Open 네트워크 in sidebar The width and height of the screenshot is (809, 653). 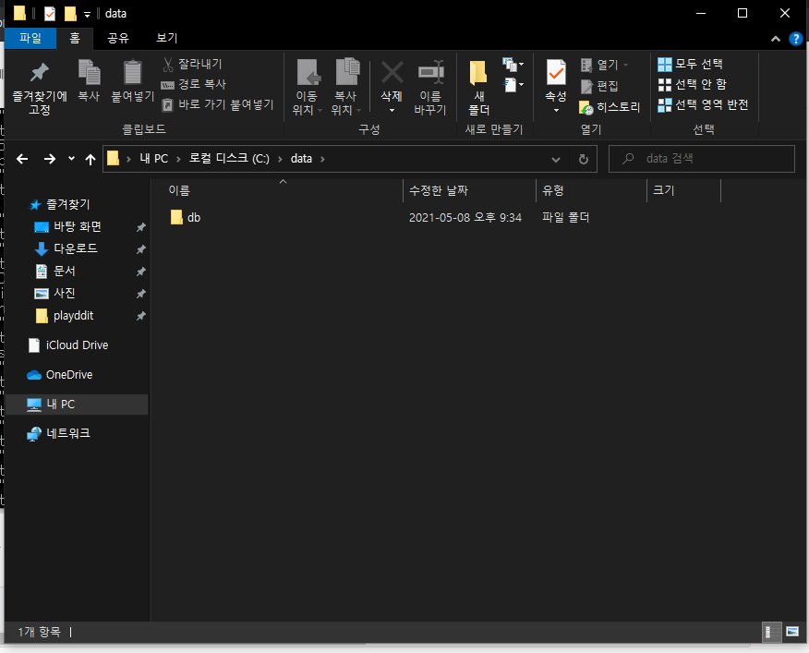pos(58,433)
